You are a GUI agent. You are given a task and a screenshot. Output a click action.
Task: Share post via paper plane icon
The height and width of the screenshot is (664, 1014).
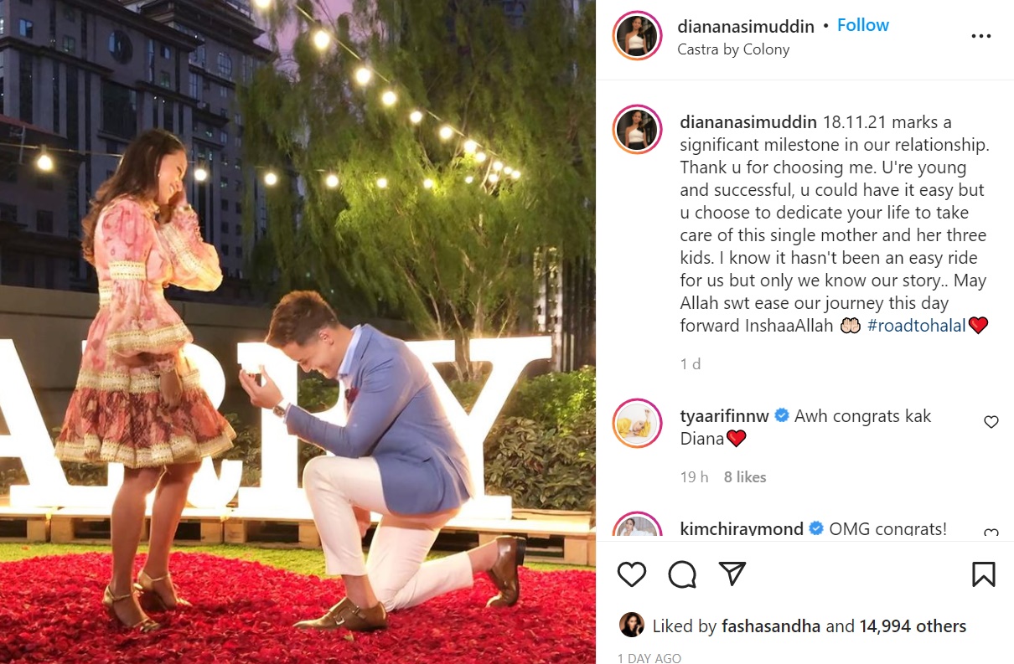732,574
